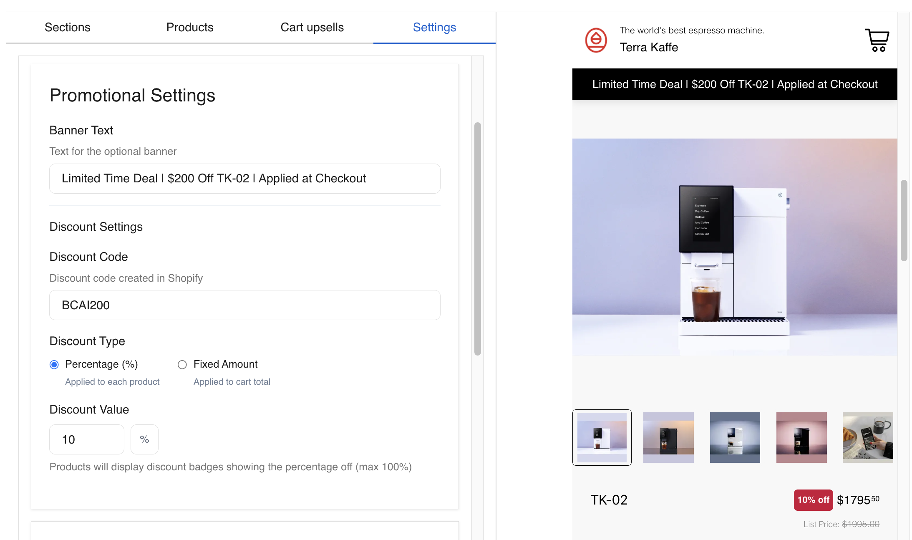Select the Settings tab
Image resolution: width=912 pixels, height=540 pixels.
[x=434, y=28]
